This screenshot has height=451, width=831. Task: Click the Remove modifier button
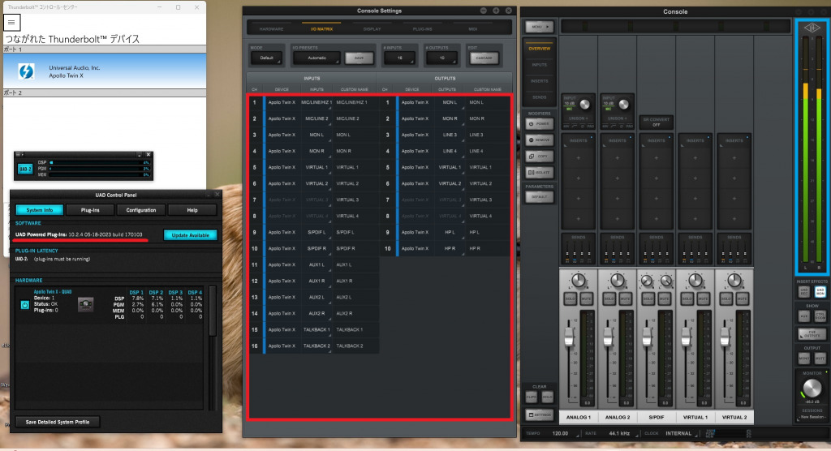point(538,140)
